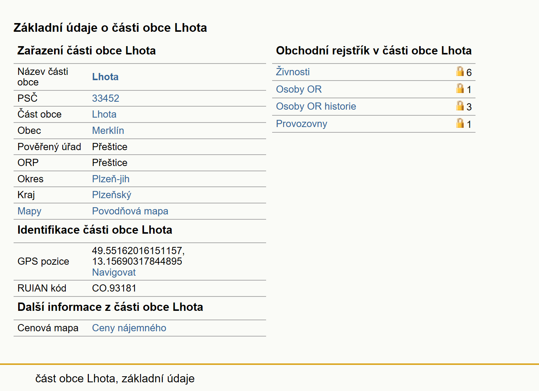The height and width of the screenshot is (391, 539).
Task: Click the RUIAN code CO.93181 value
Action: pos(114,288)
